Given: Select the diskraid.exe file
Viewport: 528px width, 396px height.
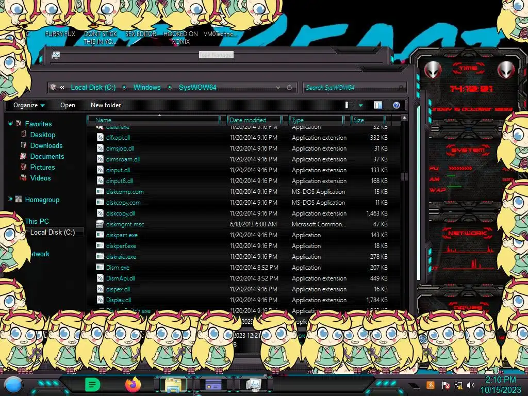Looking at the screenshot, I should (x=121, y=257).
